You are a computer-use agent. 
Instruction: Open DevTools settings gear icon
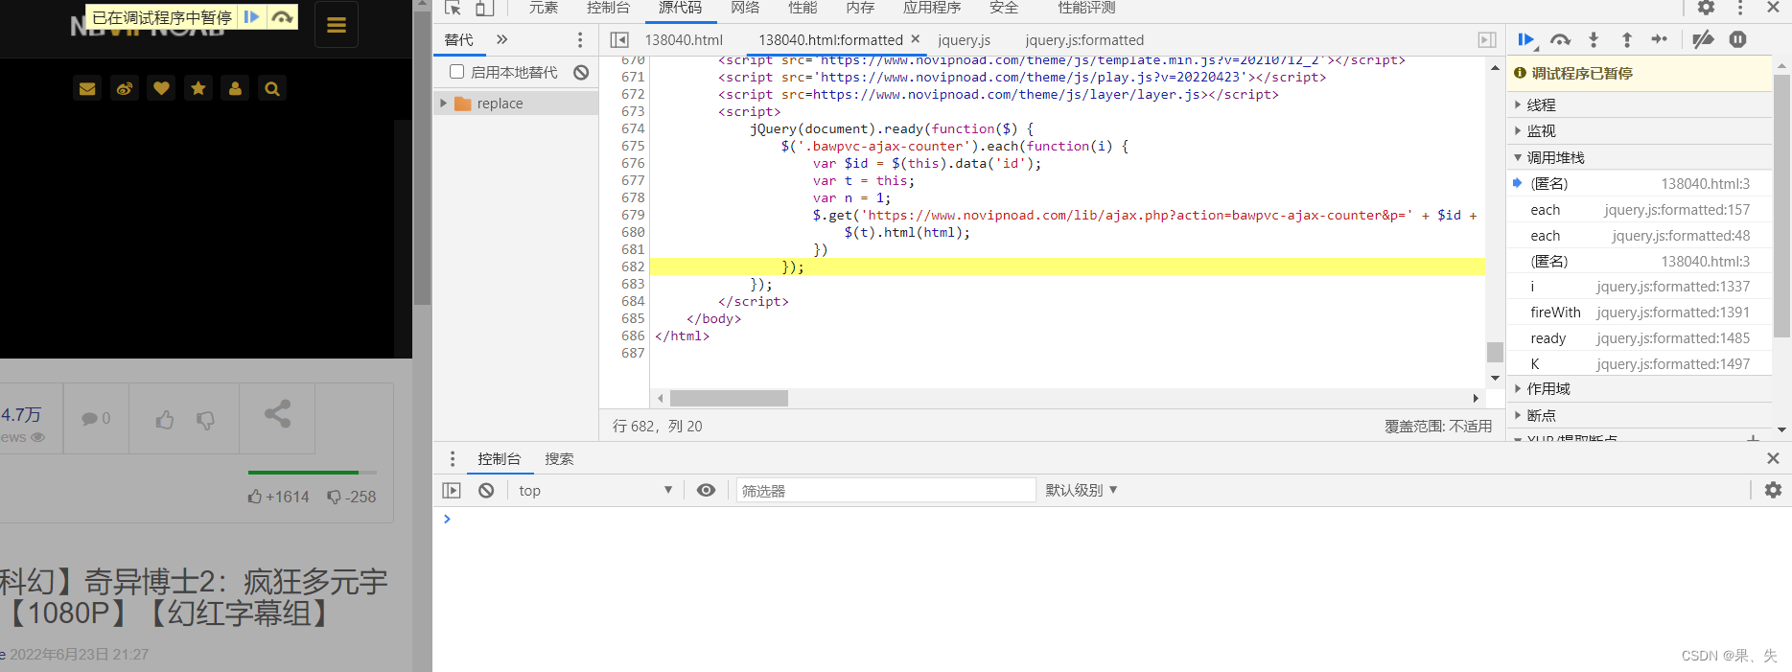(x=1706, y=8)
